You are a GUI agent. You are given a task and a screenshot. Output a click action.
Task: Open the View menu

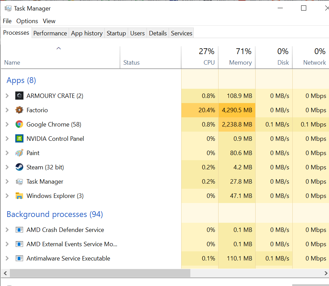(x=49, y=21)
